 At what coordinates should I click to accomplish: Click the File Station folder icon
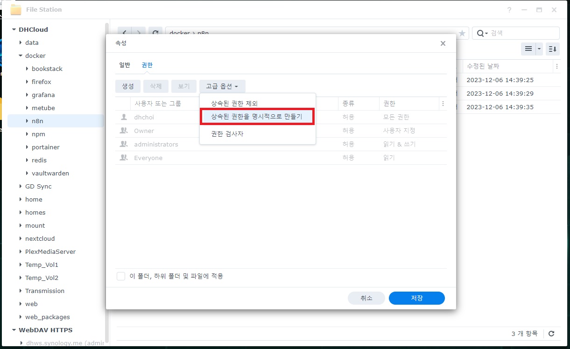[15, 10]
